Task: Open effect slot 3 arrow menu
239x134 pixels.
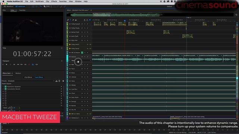Action: click(61, 92)
